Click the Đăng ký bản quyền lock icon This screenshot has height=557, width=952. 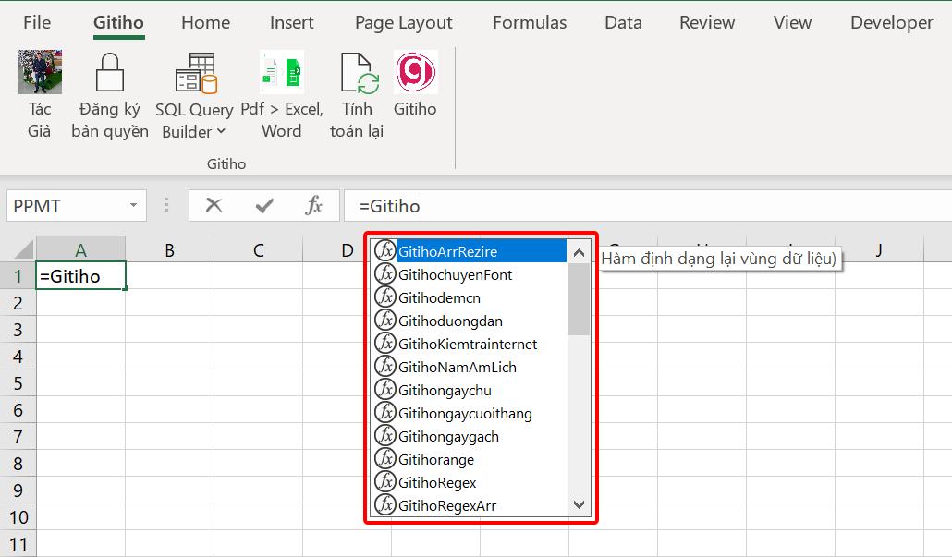[x=108, y=72]
